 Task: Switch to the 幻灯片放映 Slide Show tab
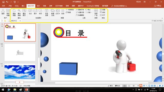click(x=59, y=6)
